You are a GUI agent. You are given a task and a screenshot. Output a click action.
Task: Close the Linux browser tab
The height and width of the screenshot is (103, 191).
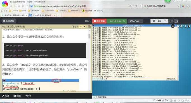[x=54, y=15]
